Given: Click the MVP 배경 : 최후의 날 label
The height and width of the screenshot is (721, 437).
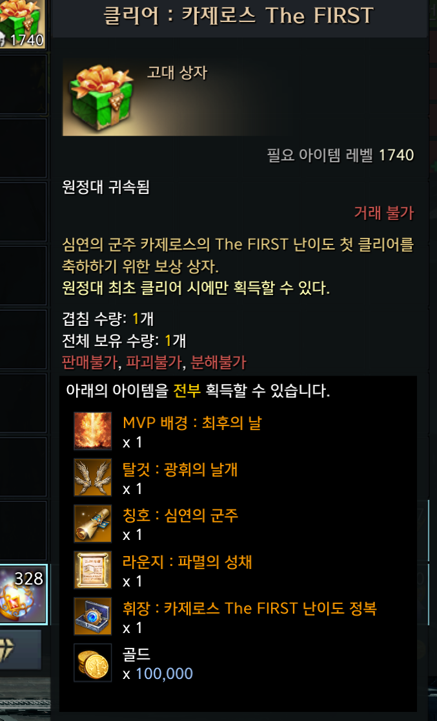Looking at the screenshot, I should [x=192, y=423].
